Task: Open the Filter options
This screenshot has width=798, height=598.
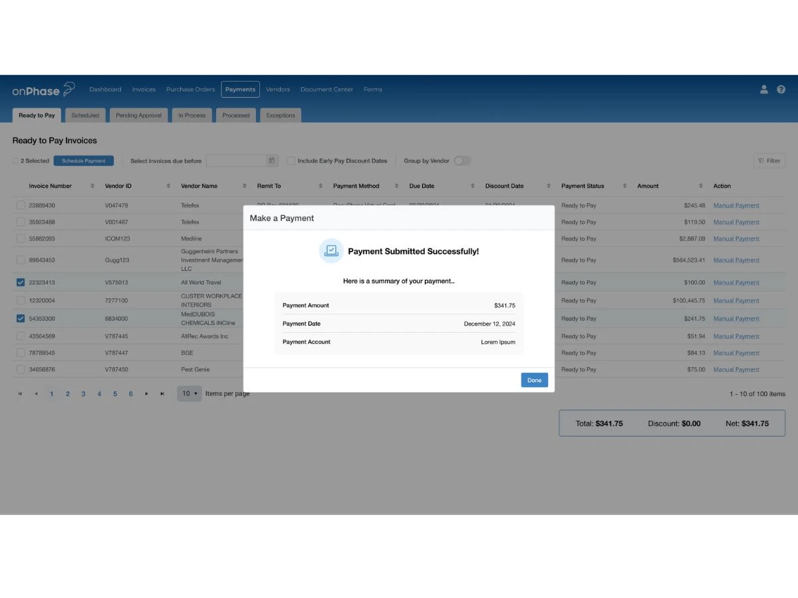Action: coord(769,161)
